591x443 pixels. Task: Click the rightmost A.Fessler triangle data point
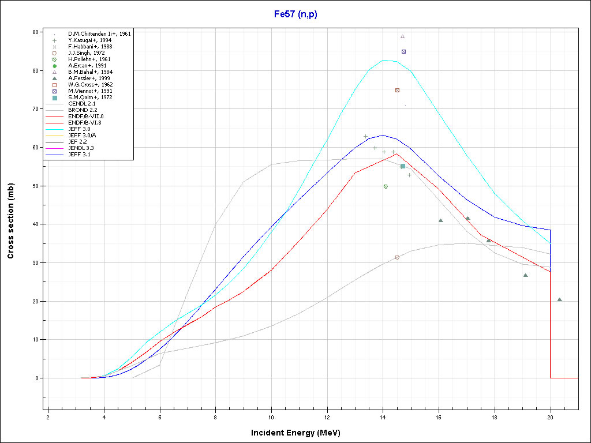pyautogui.click(x=559, y=299)
